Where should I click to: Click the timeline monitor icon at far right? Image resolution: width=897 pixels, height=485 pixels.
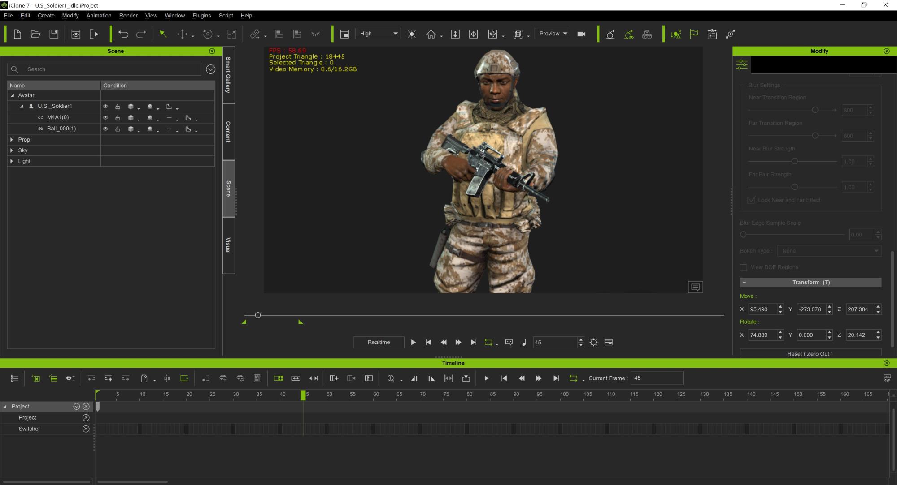(x=887, y=378)
